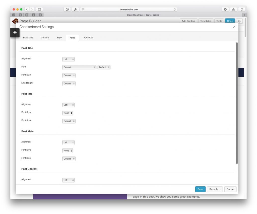Switch to the Post Type tab
Viewport: 257px width, 214px height.
(28, 38)
